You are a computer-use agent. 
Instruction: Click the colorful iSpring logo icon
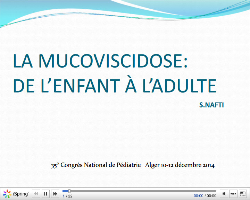tap(7, 194)
